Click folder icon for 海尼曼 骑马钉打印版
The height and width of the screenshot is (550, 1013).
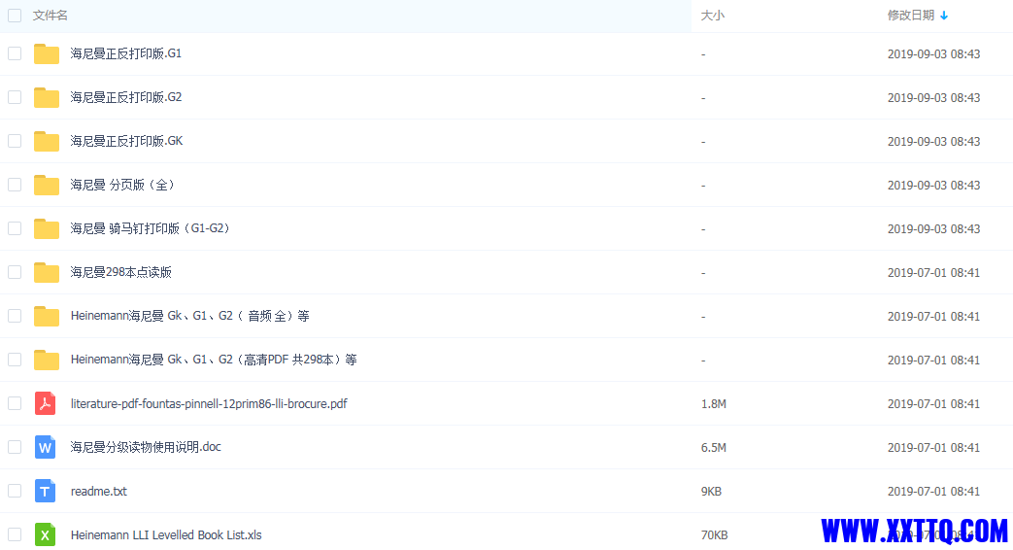(x=47, y=228)
